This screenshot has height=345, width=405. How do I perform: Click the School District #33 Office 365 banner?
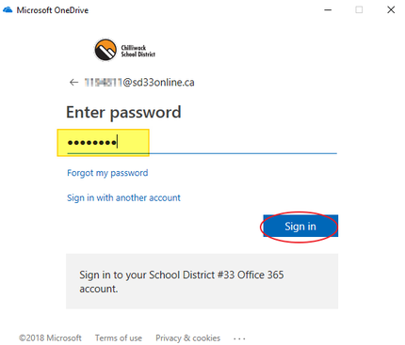point(202,281)
